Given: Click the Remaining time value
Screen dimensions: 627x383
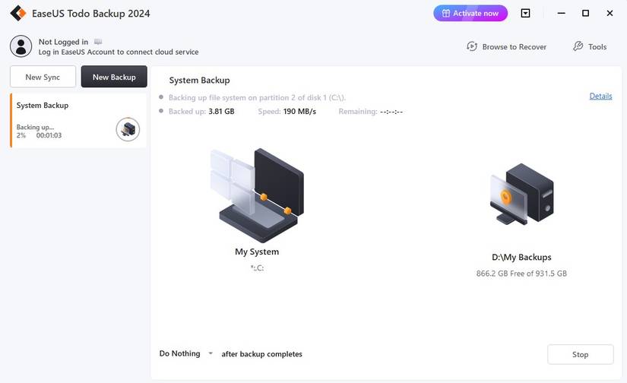Looking at the screenshot, I should tap(391, 112).
